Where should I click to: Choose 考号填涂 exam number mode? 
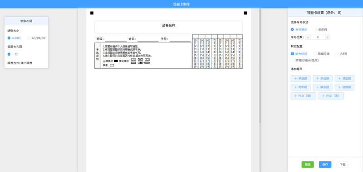(292, 29)
